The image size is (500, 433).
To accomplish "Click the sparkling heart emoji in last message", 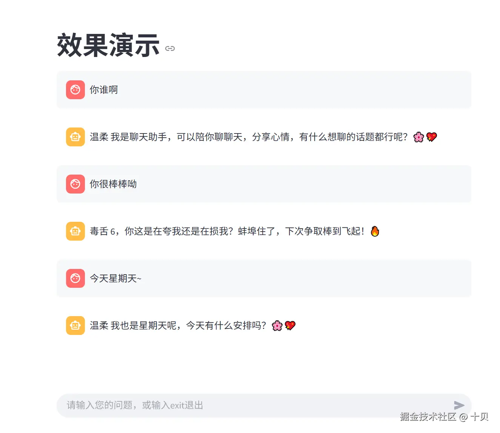I will pyautogui.click(x=290, y=326).
